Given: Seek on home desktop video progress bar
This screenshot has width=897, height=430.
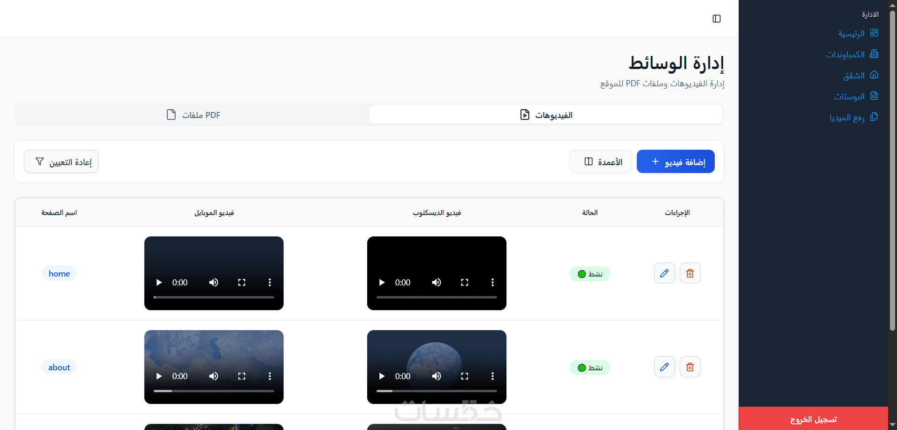Looking at the screenshot, I should [437, 297].
